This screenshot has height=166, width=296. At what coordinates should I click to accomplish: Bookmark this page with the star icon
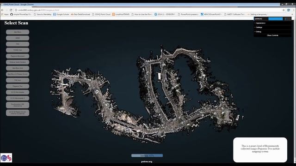coord(284,10)
